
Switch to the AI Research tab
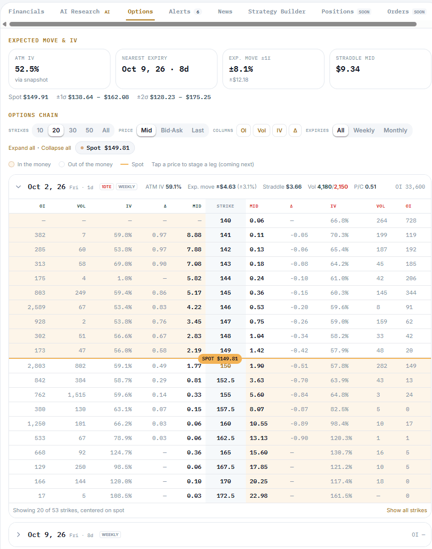[85, 11]
